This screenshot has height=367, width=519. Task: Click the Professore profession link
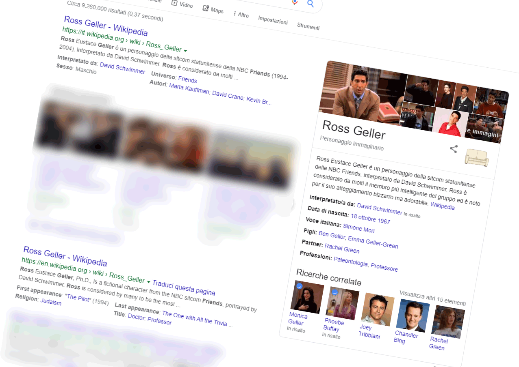[384, 268]
